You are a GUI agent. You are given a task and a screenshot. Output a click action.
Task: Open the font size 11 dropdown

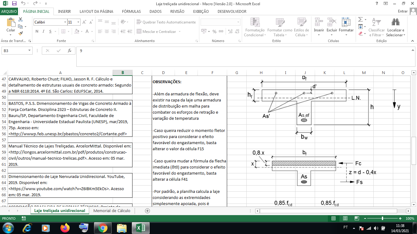pos(78,22)
